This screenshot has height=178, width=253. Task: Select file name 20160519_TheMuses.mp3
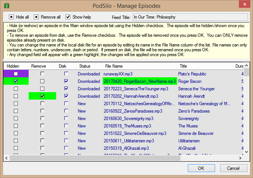127,126
